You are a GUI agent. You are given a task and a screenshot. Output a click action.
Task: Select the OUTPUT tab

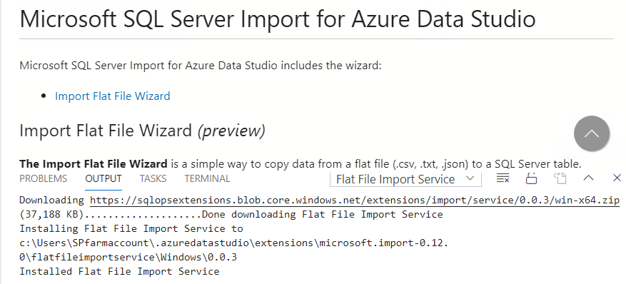click(104, 178)
